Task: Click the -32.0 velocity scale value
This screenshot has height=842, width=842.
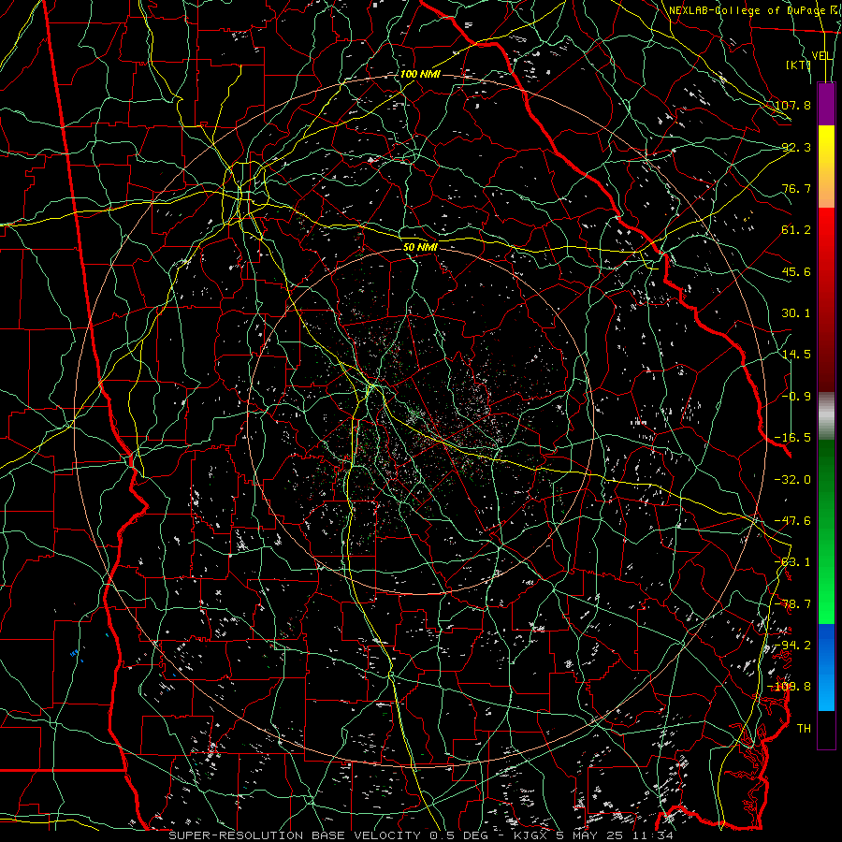Action: pyautogui.click(x=792, y=480)
